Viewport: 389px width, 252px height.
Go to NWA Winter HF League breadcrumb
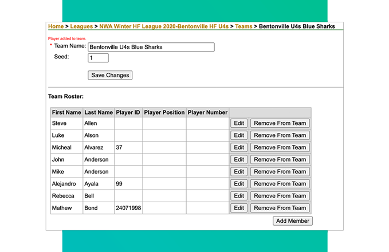(164, 26)
